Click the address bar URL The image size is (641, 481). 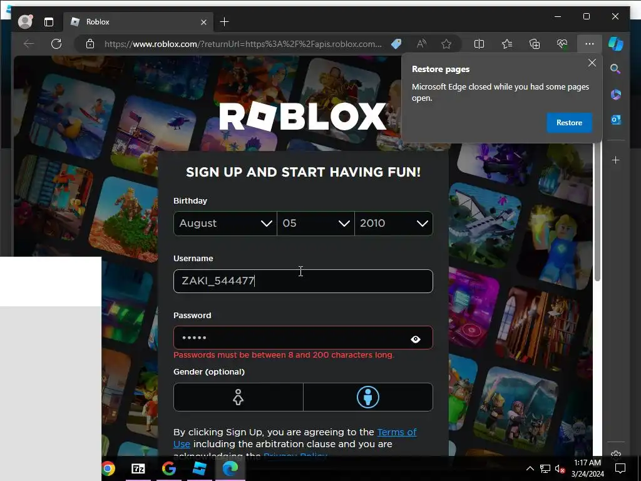(243, 44)
